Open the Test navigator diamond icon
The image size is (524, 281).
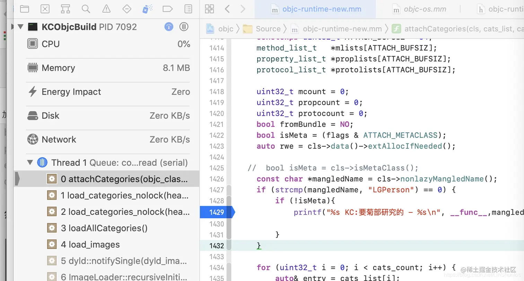pos(127,9)
